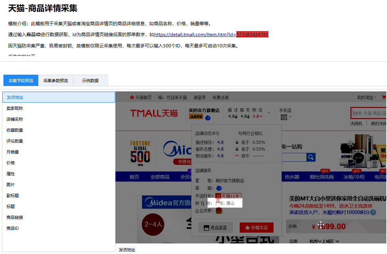Open the 烟灶消洗碗 navigation item
Image resolution: width=387 pixels, height=254 pixels.
click(x=322, y=177)
